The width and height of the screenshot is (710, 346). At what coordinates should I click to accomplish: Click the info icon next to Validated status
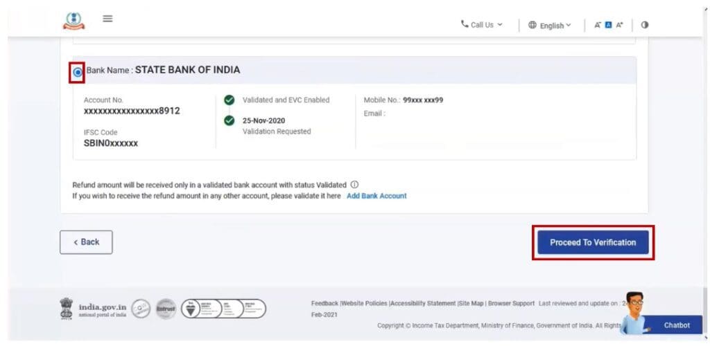pyautogui.click(x=354, y=185)
